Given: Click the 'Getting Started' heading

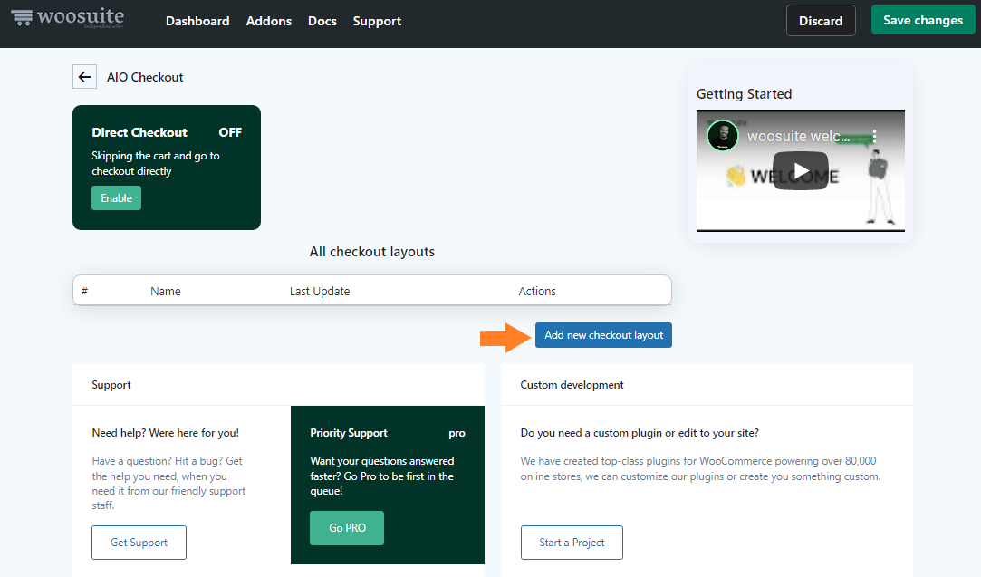Looking at the screenshot, I should pyautogui.click(x=745, y=94).
